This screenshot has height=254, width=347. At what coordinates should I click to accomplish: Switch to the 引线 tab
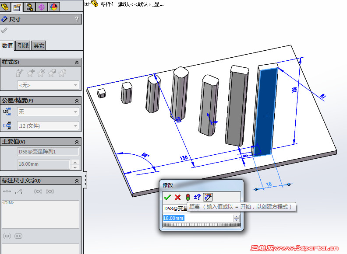pyautogui.click(x=23, y=46)
